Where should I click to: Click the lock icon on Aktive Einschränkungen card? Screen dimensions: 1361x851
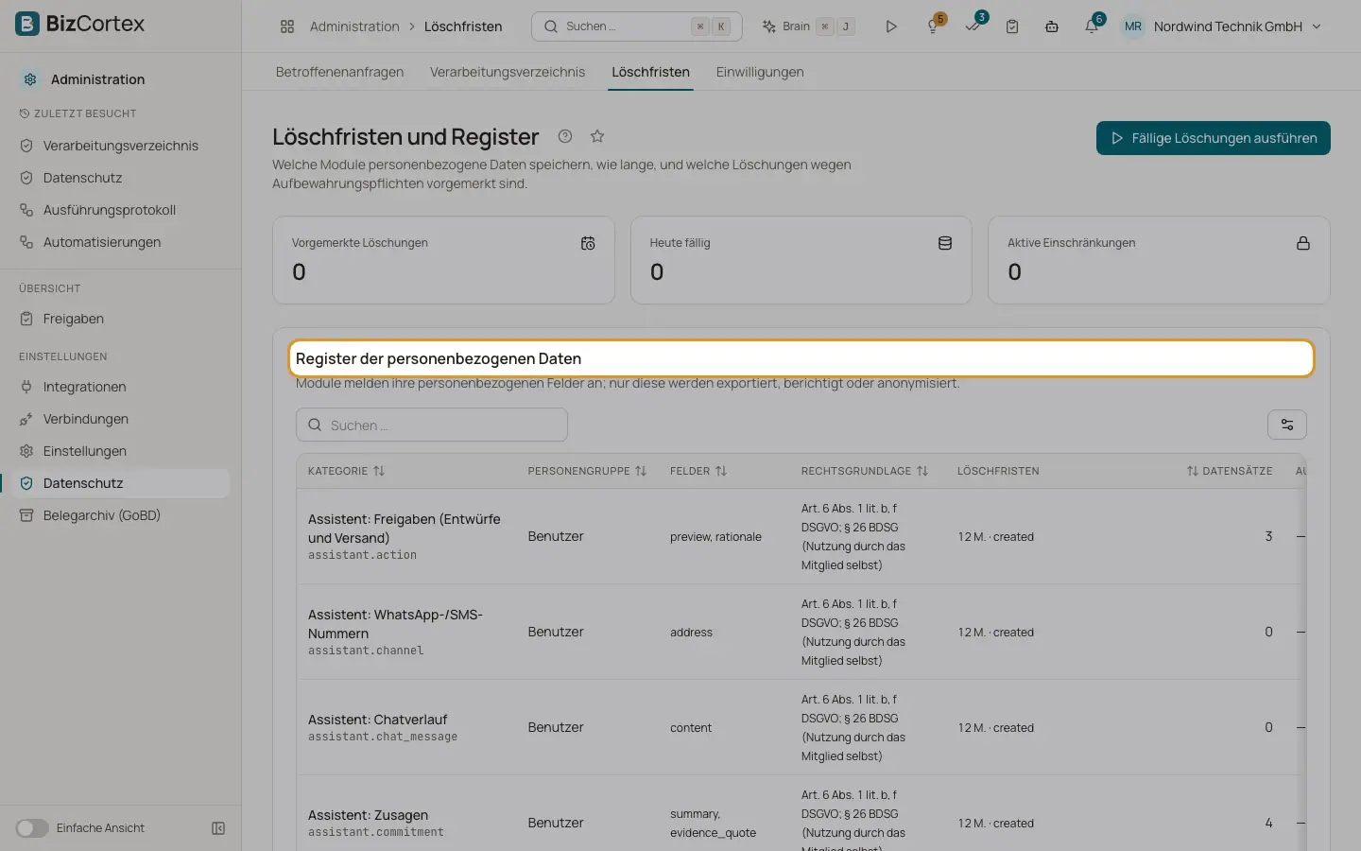[x=1303, y=243]
